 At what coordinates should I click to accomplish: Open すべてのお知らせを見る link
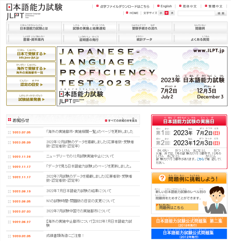point(122,121)
